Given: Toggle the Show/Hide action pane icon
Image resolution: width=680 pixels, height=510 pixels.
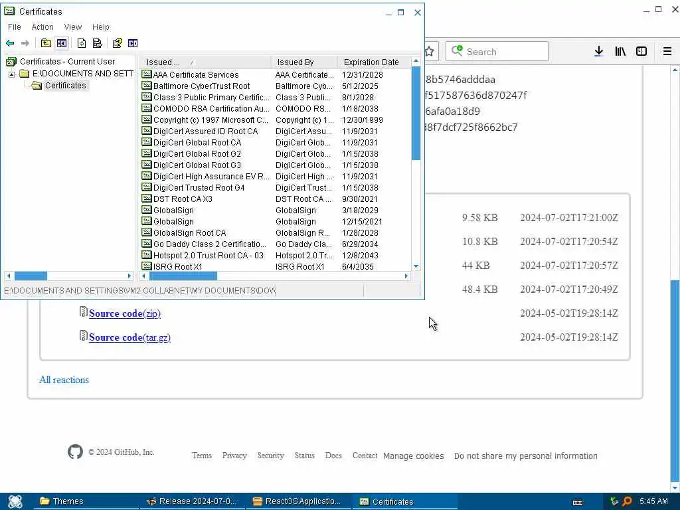Looking at the screenshot, I should point(133,43).
